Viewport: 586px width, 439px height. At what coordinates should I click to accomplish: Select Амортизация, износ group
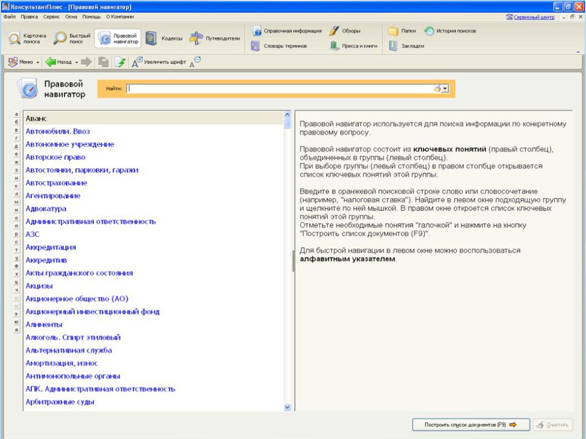pos(61,363)
